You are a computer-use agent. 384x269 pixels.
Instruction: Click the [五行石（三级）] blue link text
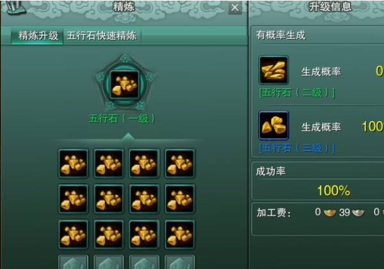tap(297, 148)
